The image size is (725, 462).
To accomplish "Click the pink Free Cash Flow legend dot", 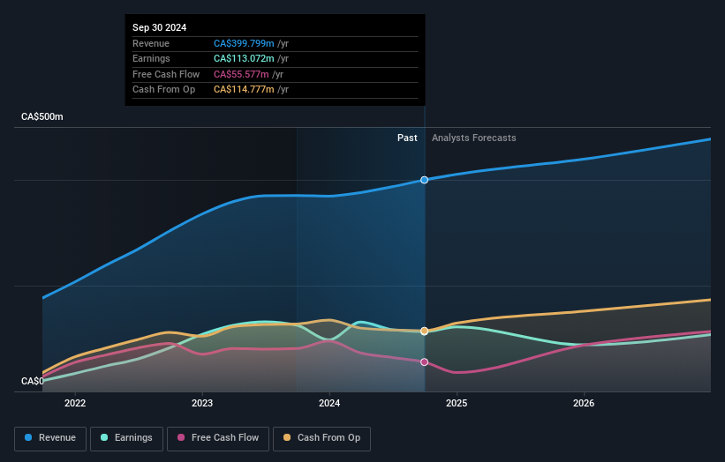I will point(181,437).
